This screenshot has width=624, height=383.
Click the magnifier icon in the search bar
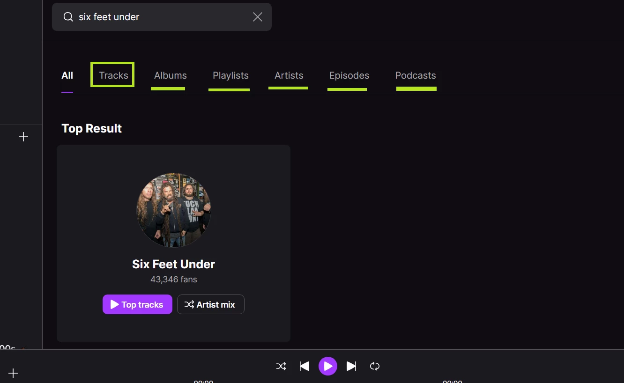(68, 17)
